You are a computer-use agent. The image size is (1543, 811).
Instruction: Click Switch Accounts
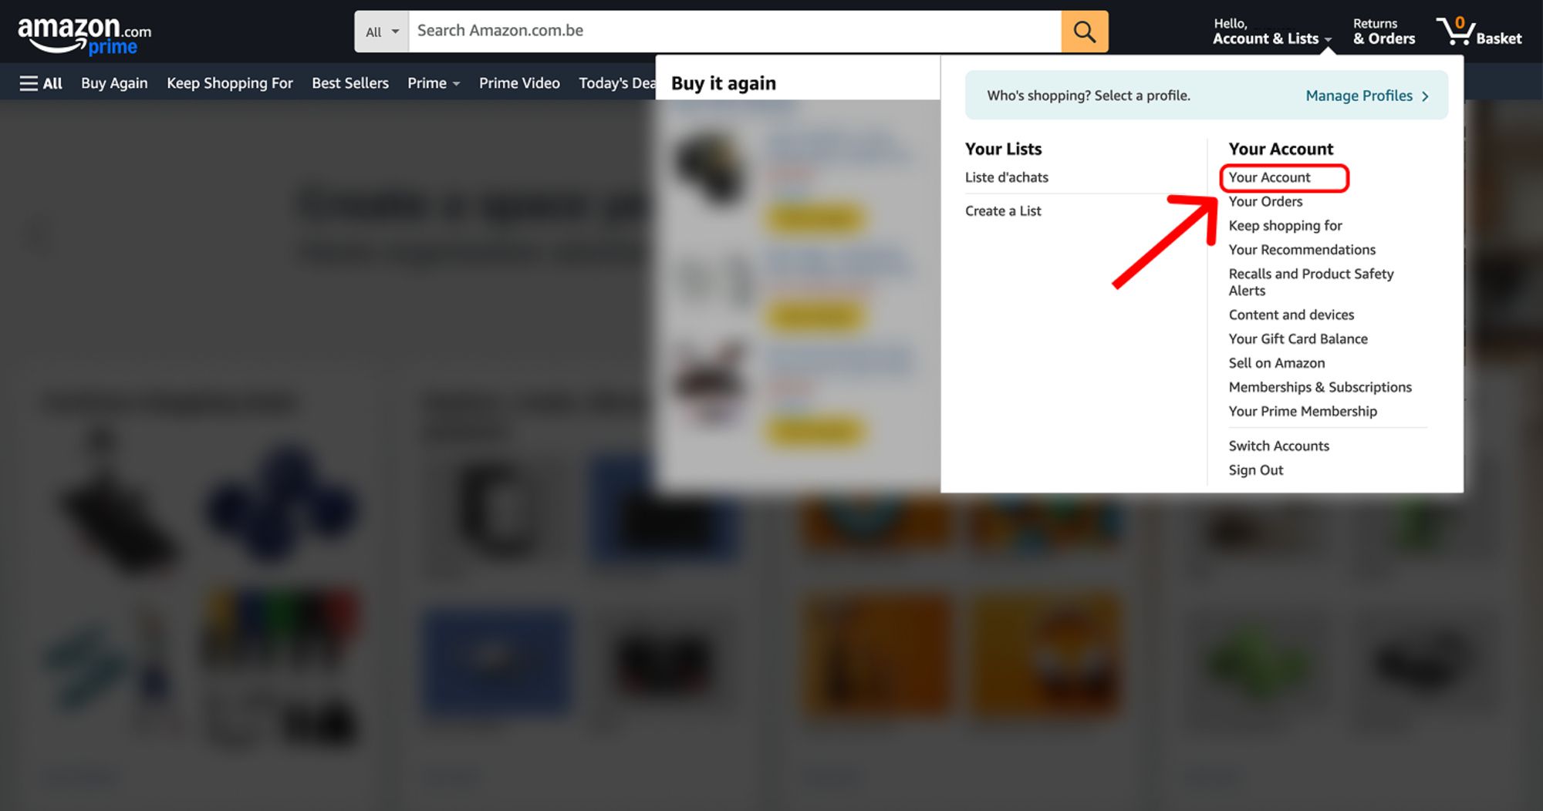point(1279,446)
